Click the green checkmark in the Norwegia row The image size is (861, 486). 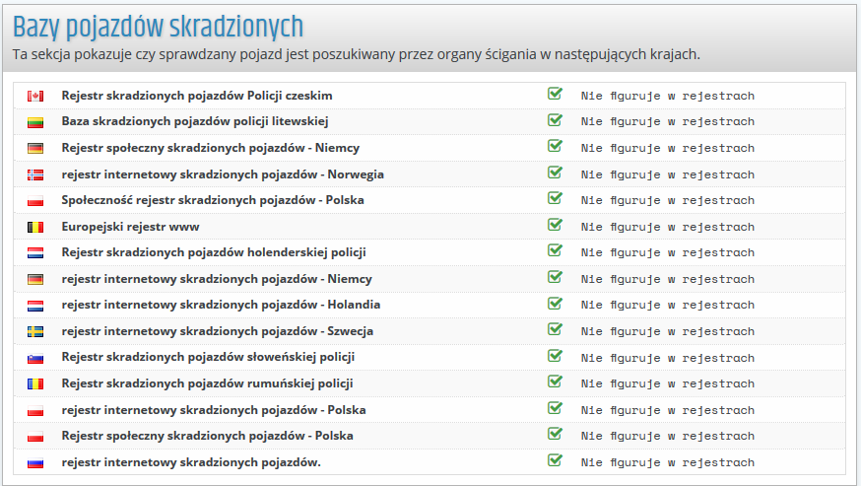pyautogui.click(x=555, y=173)
